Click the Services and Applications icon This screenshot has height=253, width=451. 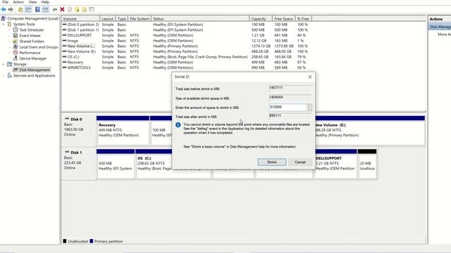(x=9, y=75)
